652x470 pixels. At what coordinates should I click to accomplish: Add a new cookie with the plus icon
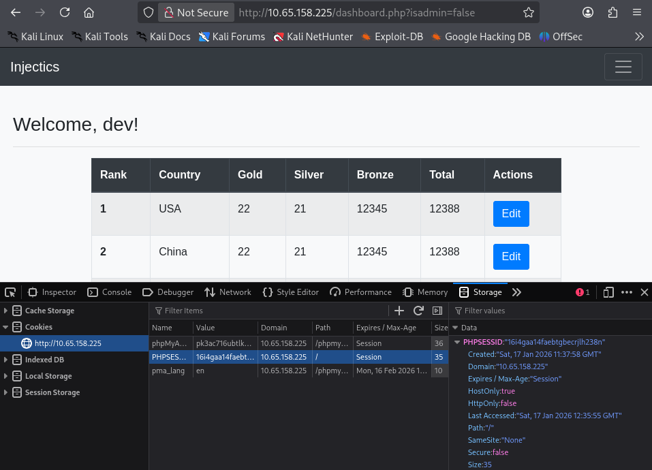click(x=399, y=311)
